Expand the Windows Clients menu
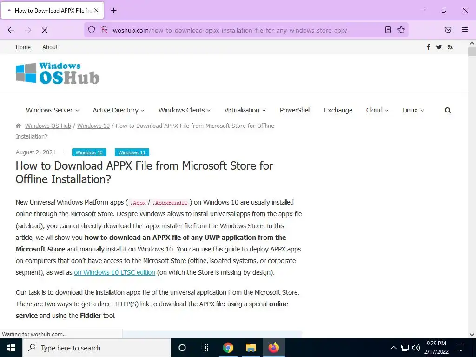 tap(184, 110)
